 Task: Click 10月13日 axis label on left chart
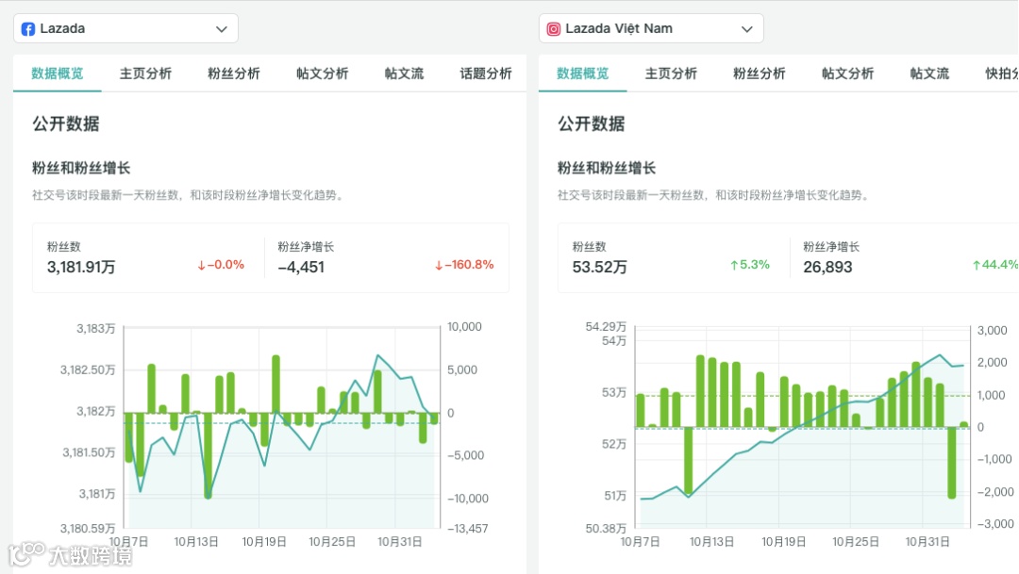point(196,542)
